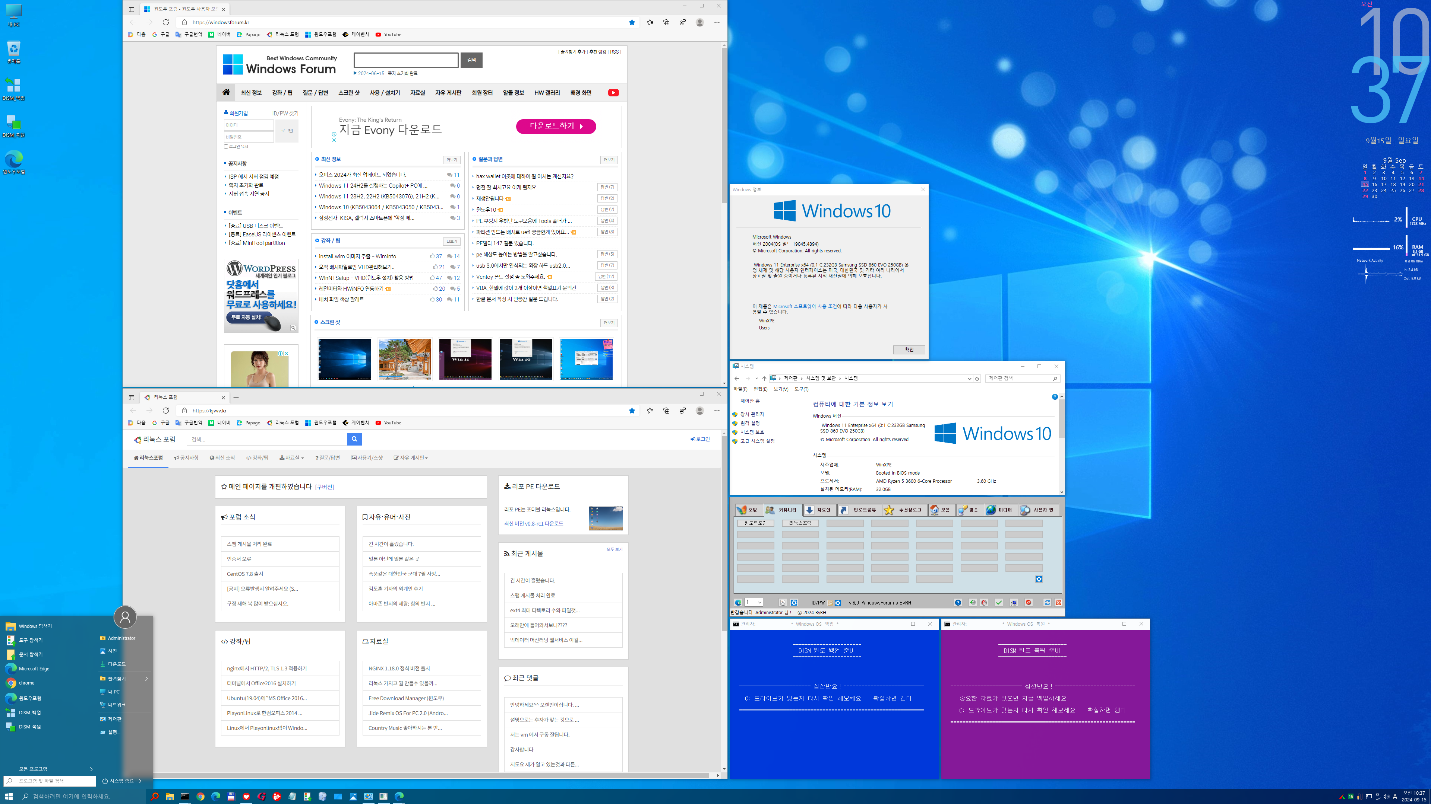Open the 질문 / 답변 menu on Windows Forum
This screenshot has width=1431, height=804.
coord(315,93)
